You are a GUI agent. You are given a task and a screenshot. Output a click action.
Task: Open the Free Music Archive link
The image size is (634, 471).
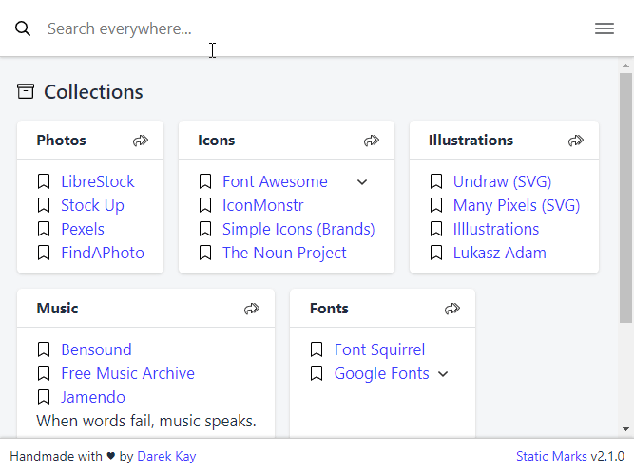pos(127,373)
